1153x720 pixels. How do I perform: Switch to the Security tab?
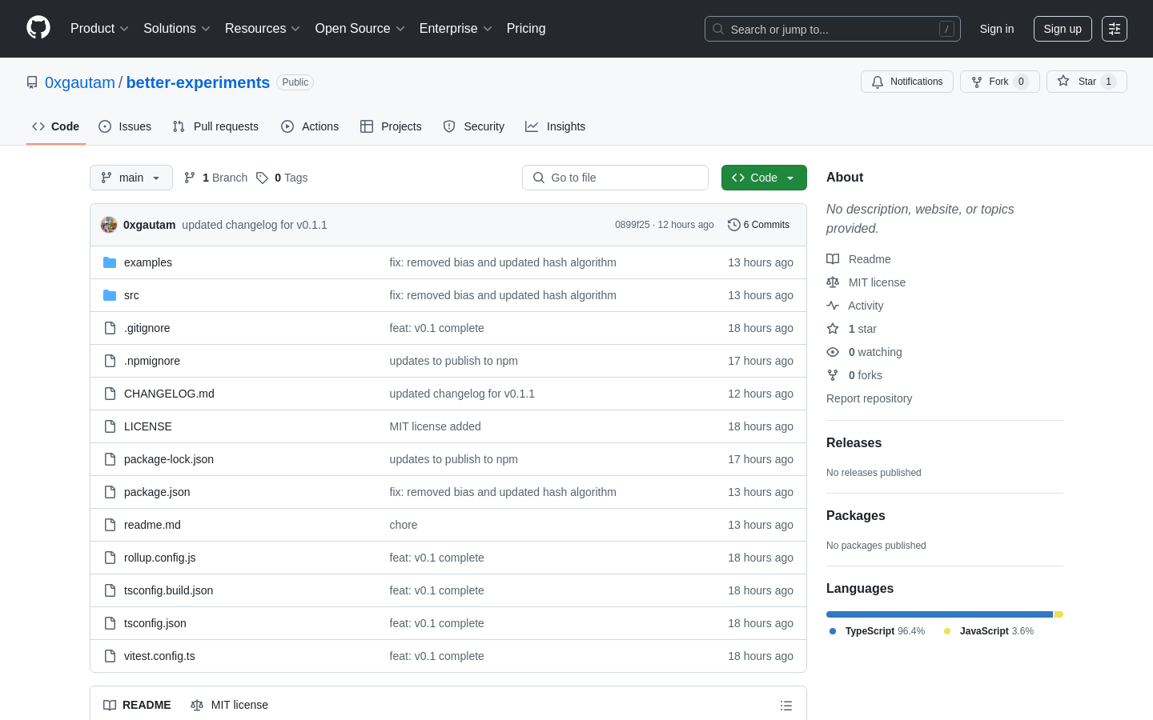(474, 126)
